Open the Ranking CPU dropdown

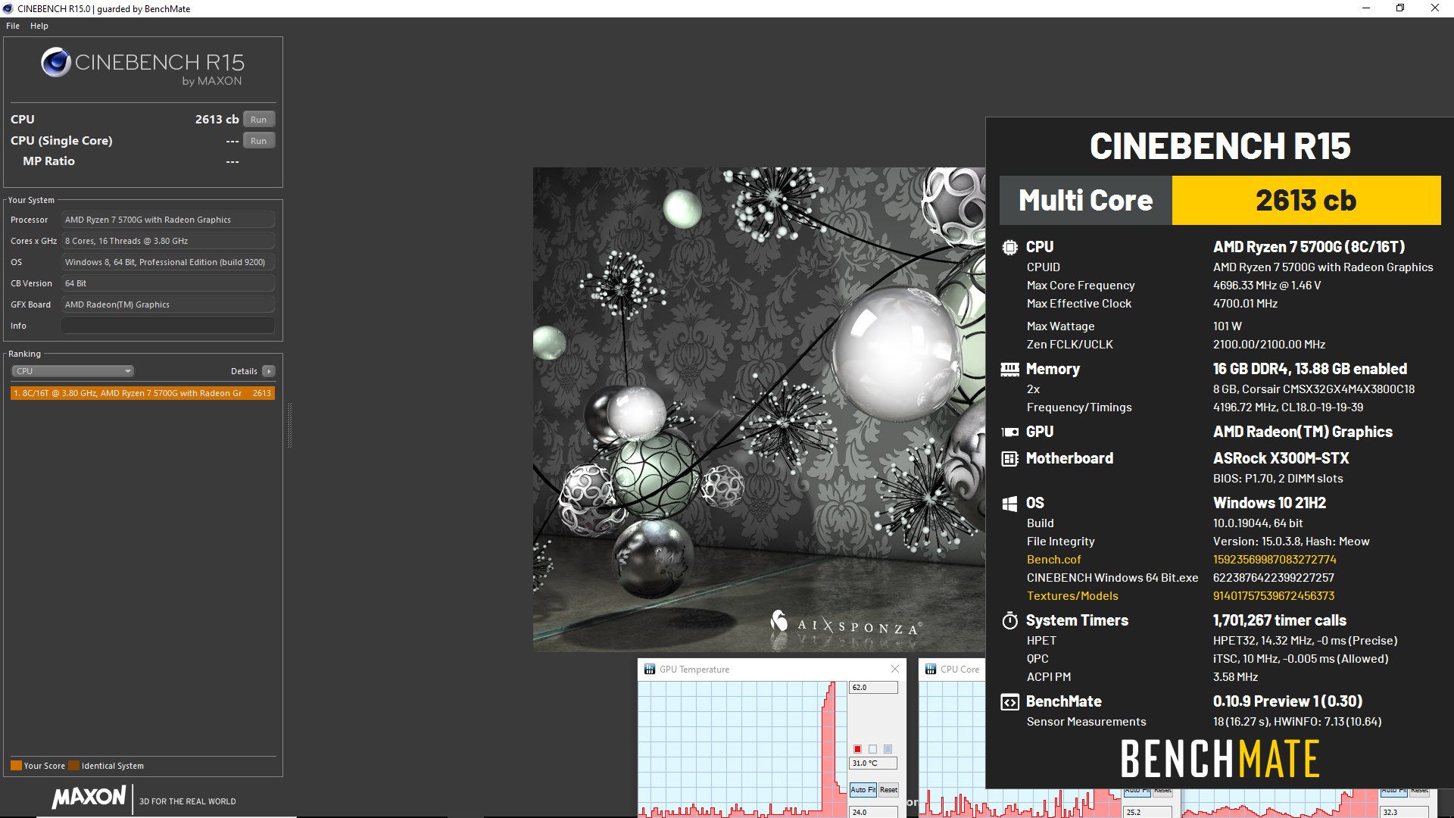tap(73, 371)
